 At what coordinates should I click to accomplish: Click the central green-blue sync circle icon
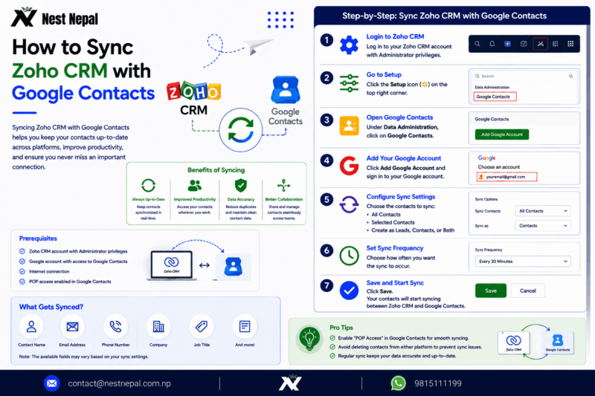pyautogui.click(x=240, y=130)
